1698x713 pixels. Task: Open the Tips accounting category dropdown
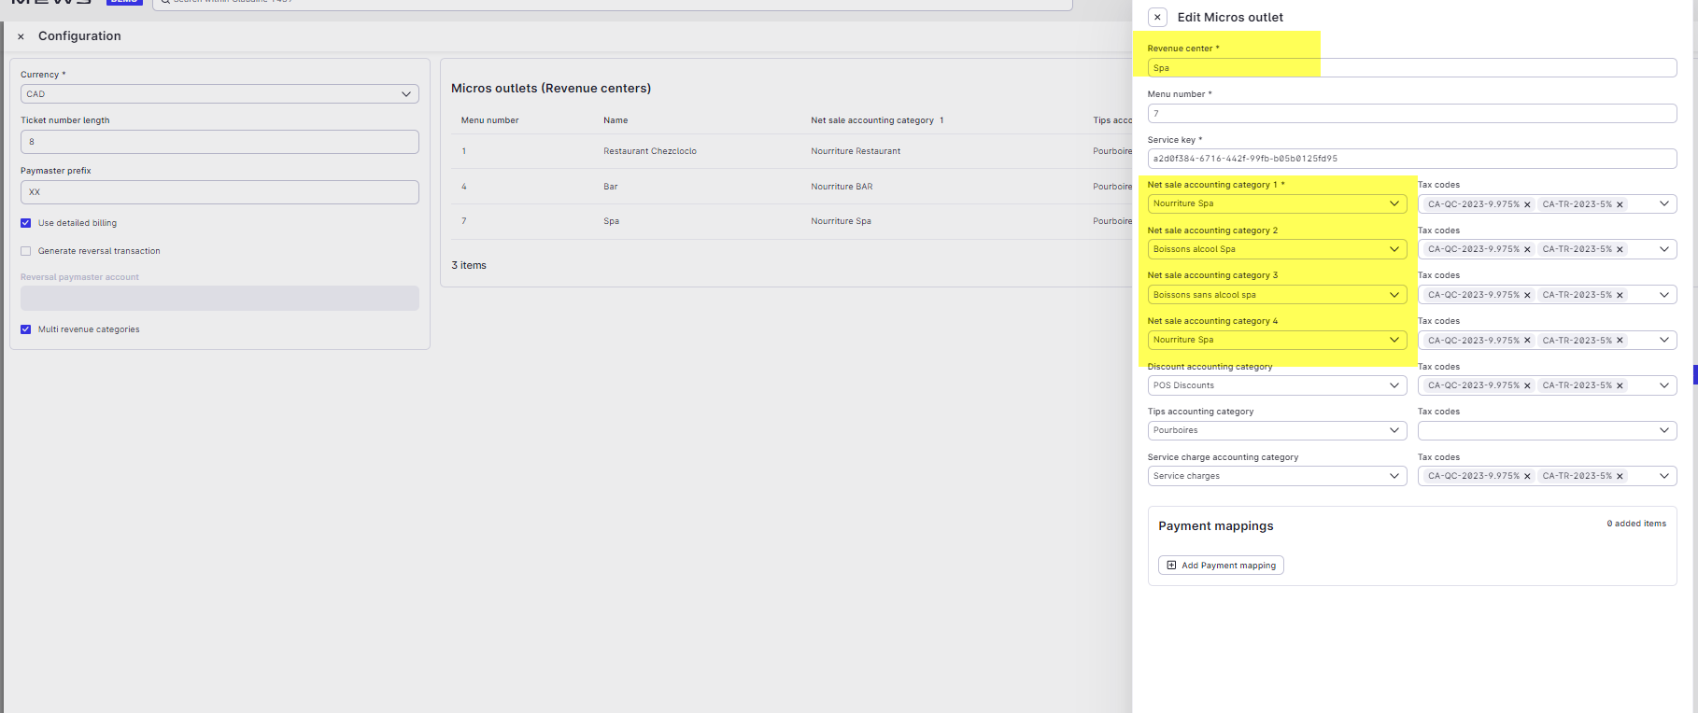click(1276, 430)
